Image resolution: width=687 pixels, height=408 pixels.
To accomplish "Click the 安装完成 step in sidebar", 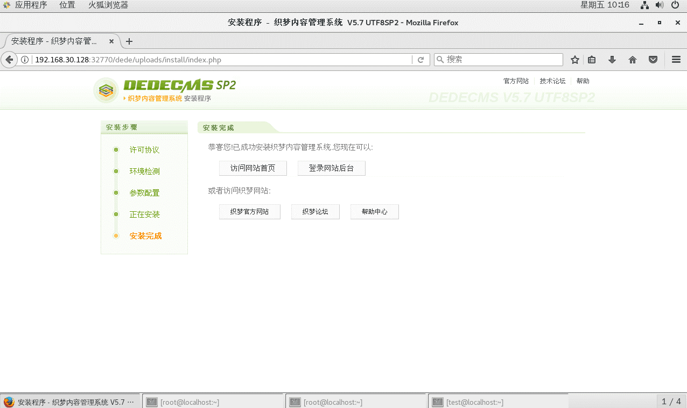I will click(145, 236).
